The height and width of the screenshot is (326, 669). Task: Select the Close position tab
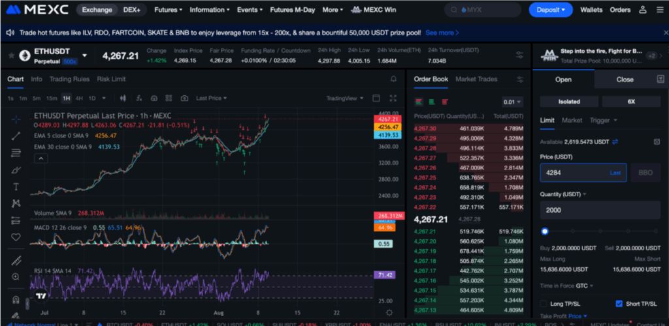point(625,80)
